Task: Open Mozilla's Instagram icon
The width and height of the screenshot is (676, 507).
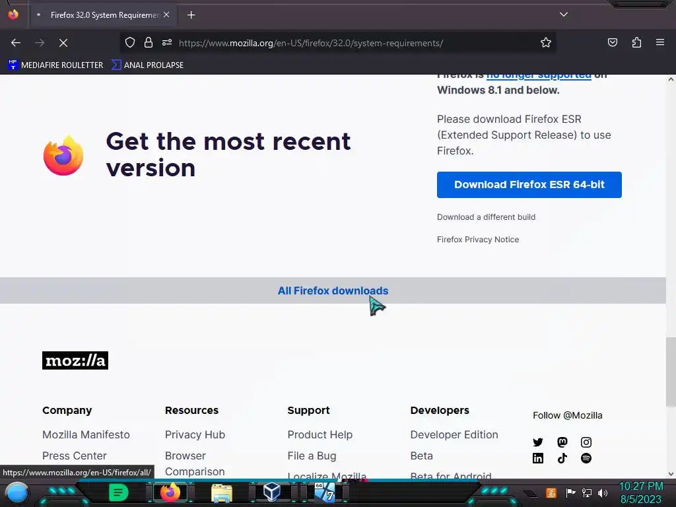Action: tap(586, 442)
